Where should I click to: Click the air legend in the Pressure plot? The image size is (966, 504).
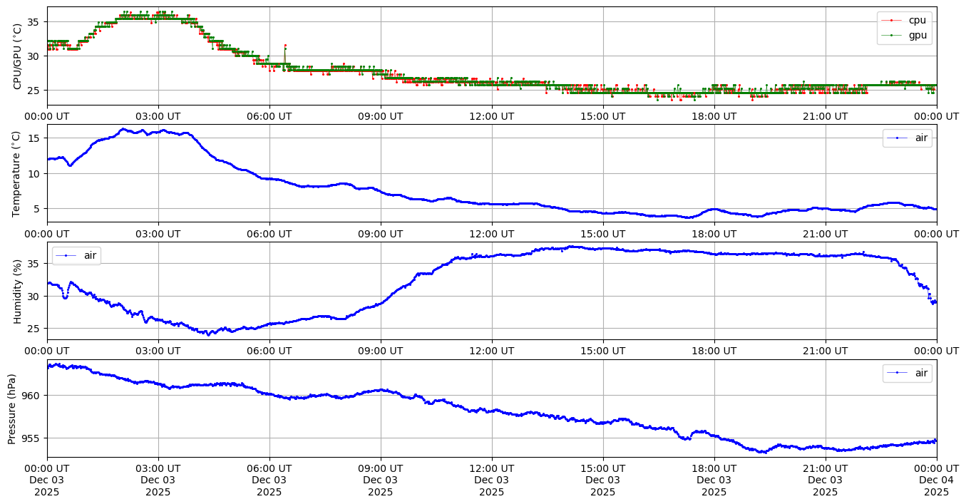point(921,373)
